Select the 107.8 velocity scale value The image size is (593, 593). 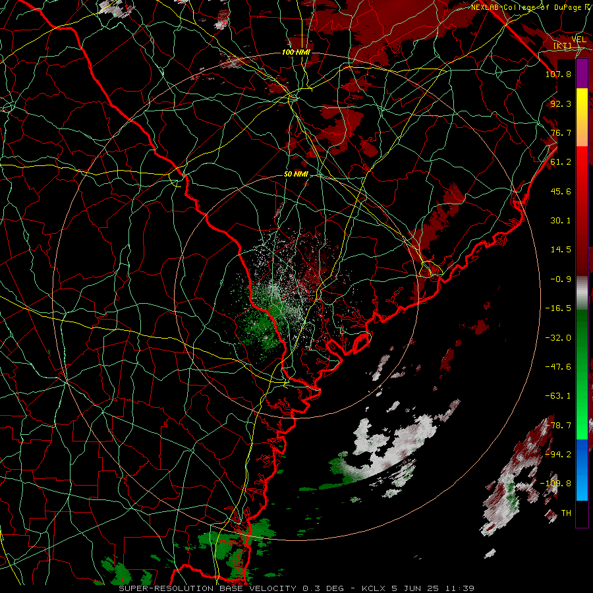point(558,74)
